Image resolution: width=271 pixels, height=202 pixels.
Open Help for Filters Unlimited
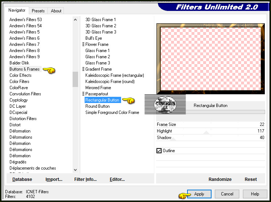click(x=255, y=194)
